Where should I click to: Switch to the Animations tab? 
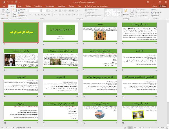point(50,6)
